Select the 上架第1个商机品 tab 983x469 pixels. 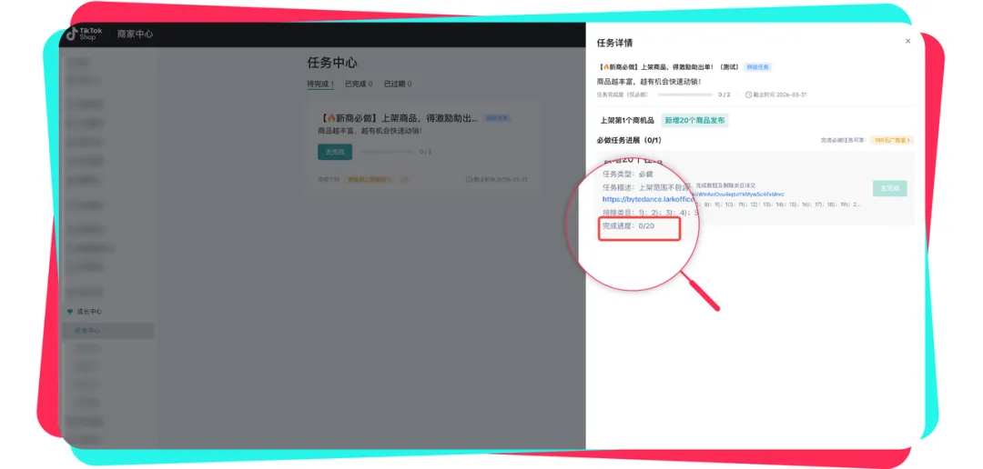pos(627,120)
